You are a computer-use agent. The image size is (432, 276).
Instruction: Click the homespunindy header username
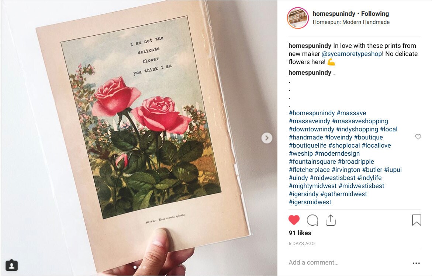click(334, 14)
